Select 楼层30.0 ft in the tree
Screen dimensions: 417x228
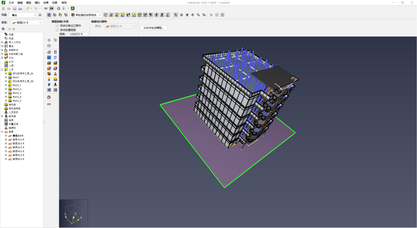(18, 147)
